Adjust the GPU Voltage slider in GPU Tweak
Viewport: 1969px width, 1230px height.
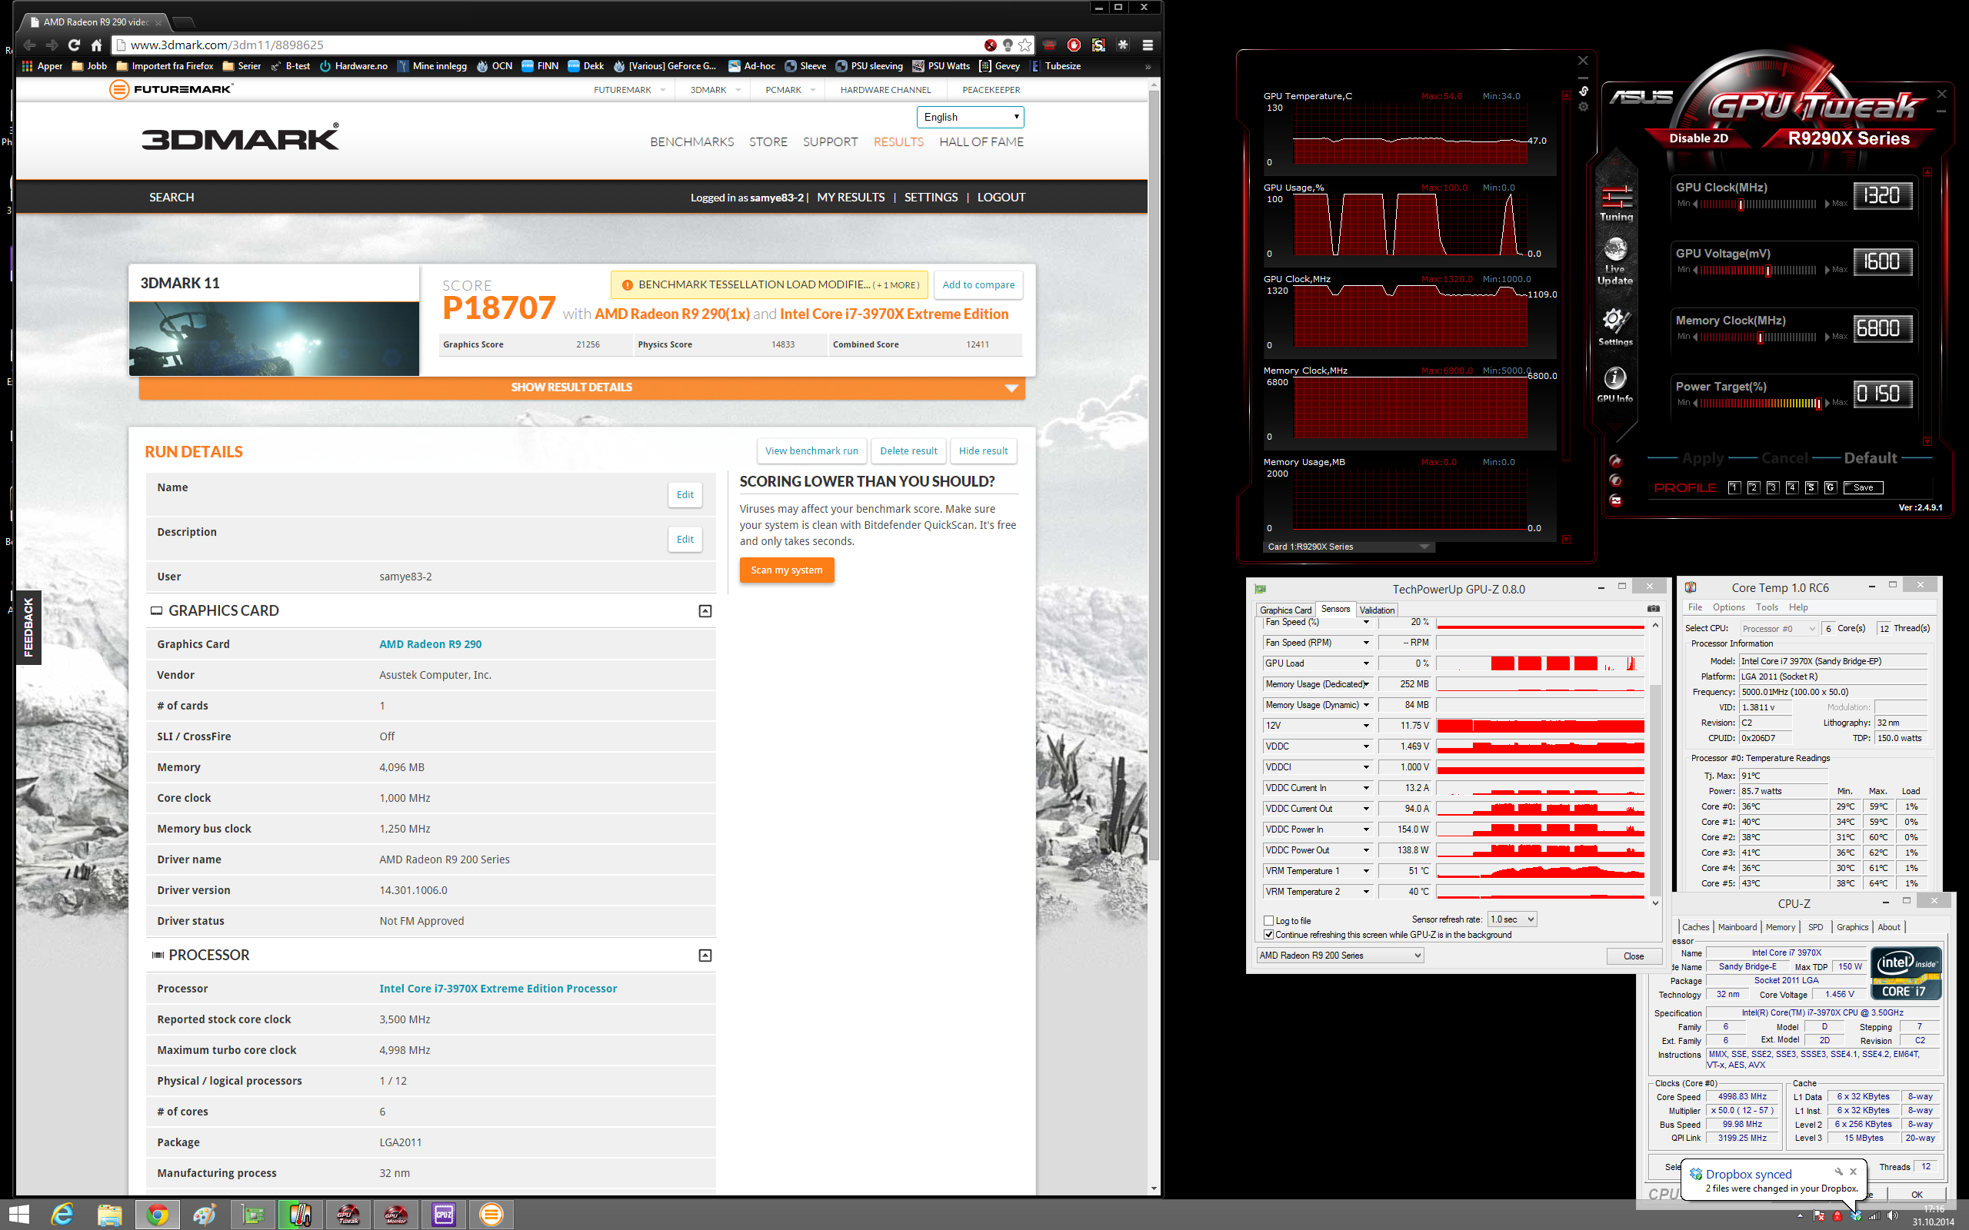1768,271
